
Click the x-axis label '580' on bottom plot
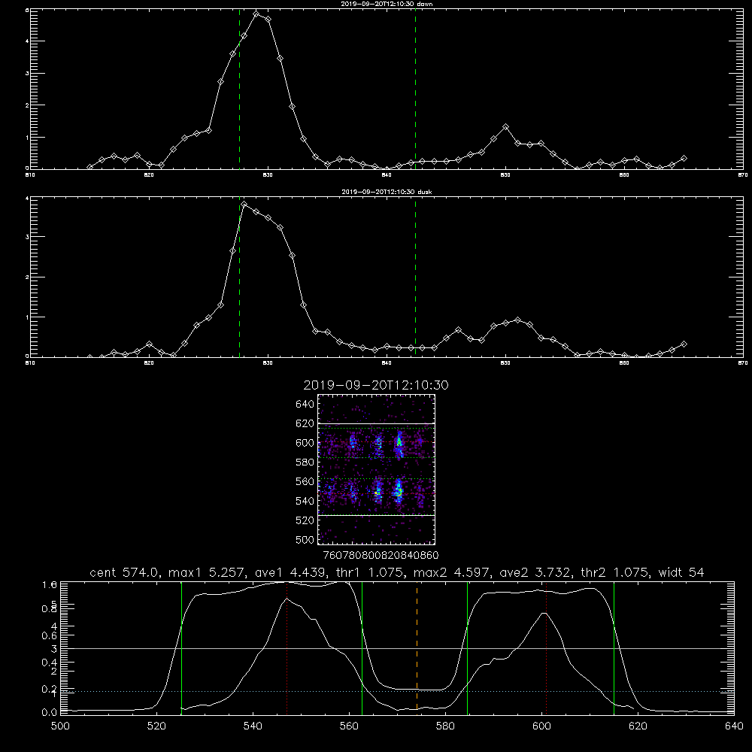point(445,726)
